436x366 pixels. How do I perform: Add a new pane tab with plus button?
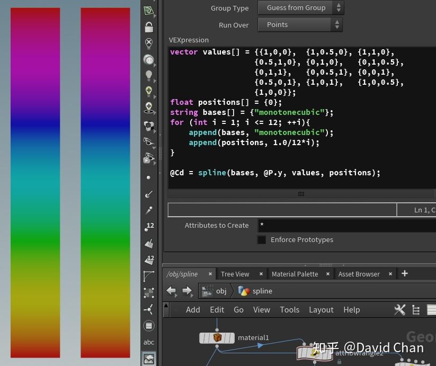(405, 273)
